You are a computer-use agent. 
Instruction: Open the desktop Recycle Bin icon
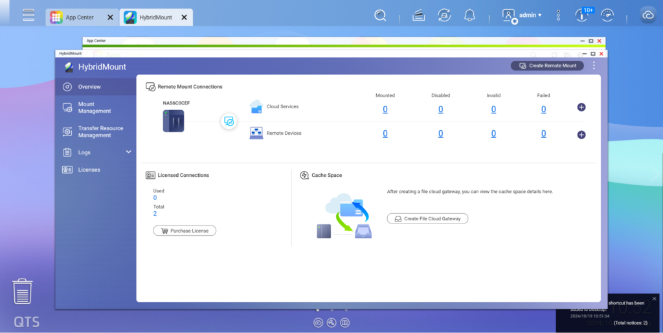coord(23,292)
